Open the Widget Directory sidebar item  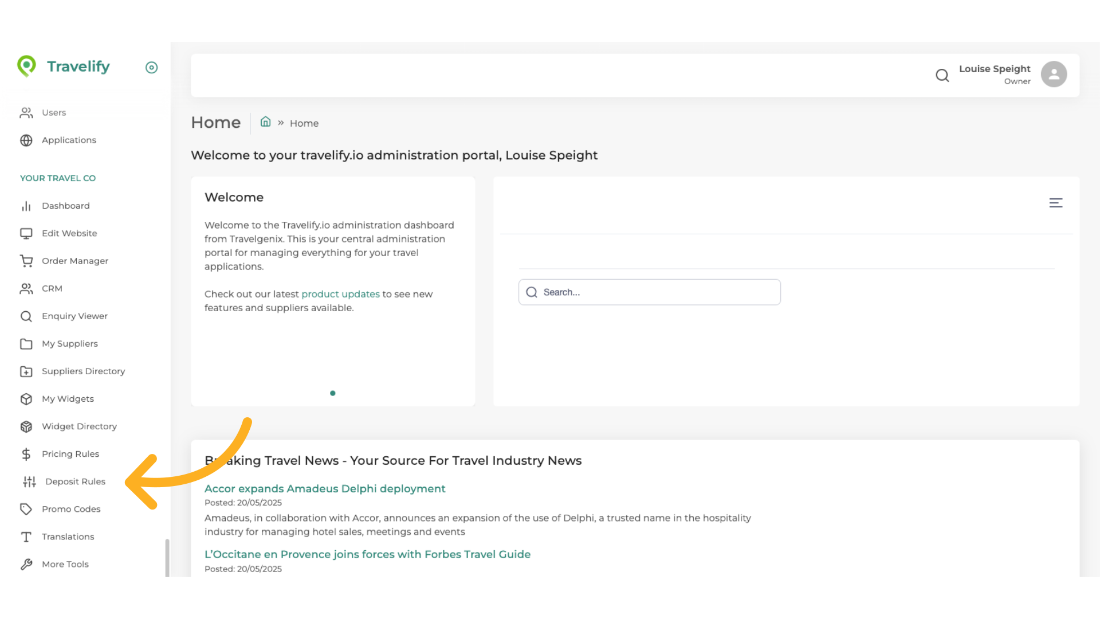click(x=79, y=426)
